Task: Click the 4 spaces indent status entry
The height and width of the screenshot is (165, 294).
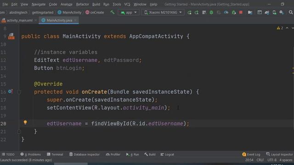Action: [286, 160]
